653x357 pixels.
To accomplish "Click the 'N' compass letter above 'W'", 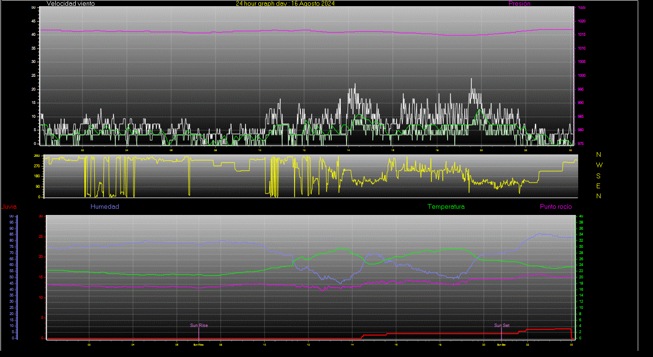I will click(599, 154).
